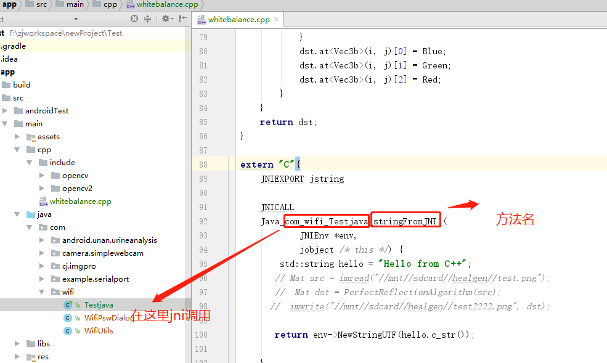Click the collapse all icon in project panel
This screenshot has height=363, width=607.
(147, 18)
